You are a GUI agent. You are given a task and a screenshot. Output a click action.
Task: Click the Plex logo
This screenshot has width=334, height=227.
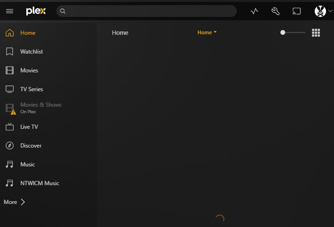click(x=36, y=11)
